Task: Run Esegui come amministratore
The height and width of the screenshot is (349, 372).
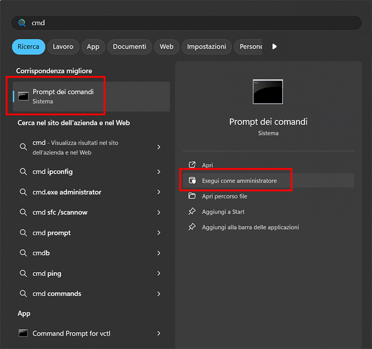Action: [239, 180]
